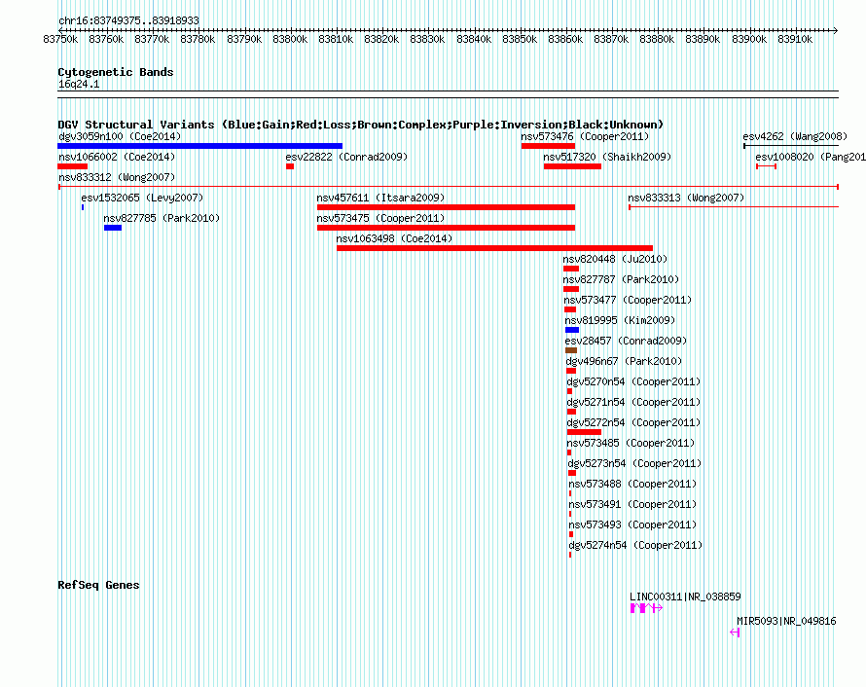Click the magenta LINC00311 gene glyph

click(x=646, y=608)
